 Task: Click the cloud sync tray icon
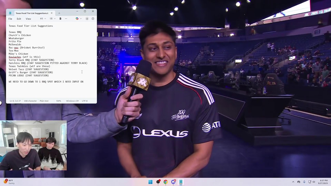click(299, 182)
